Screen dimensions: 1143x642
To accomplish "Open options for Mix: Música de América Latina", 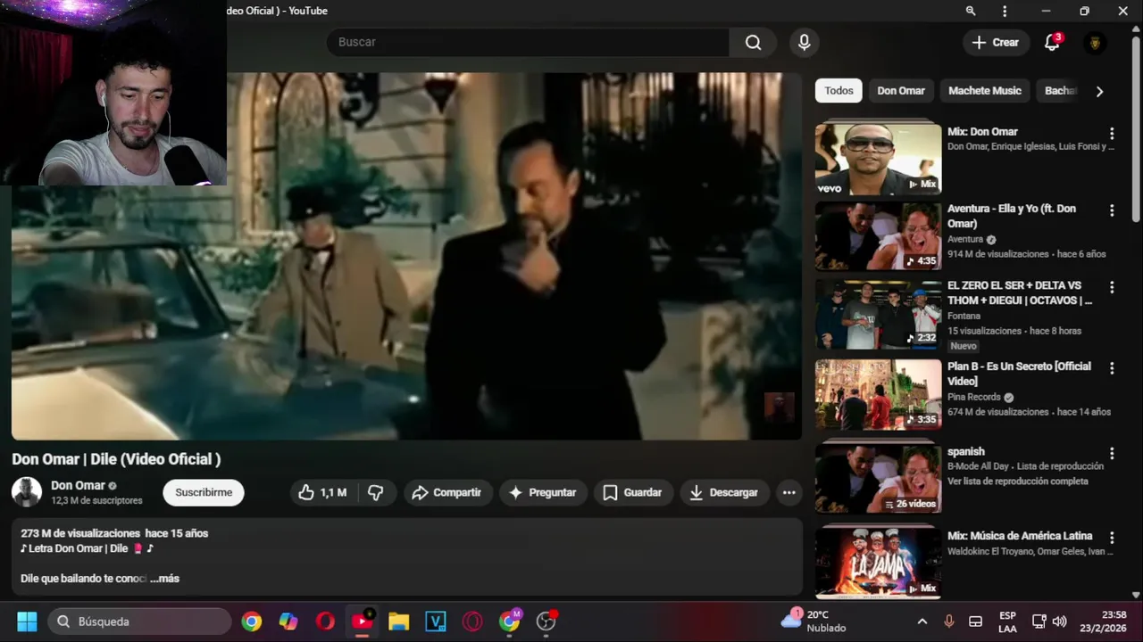I will tap(1112, 538).
